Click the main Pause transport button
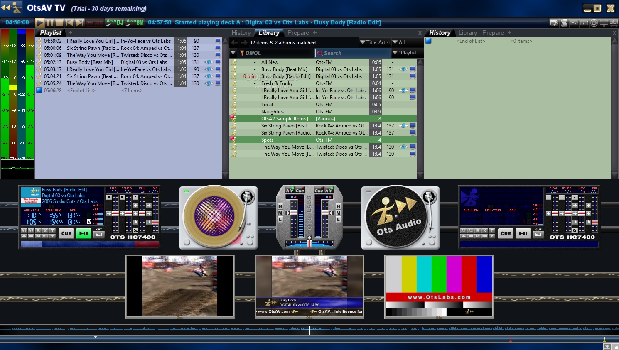 click(50, 22)
